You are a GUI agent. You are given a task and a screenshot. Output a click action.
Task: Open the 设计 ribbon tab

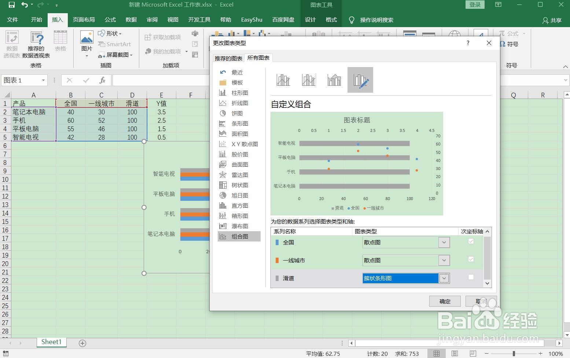tap(310, 20)
